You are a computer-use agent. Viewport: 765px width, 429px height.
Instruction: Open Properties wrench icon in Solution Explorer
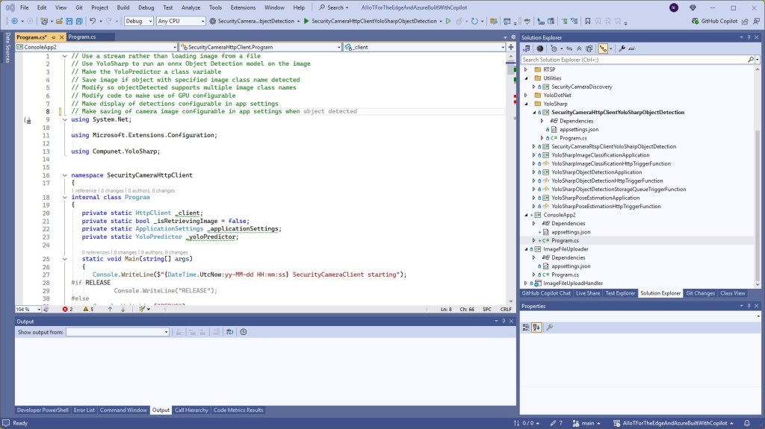click(x=622, y=48)
